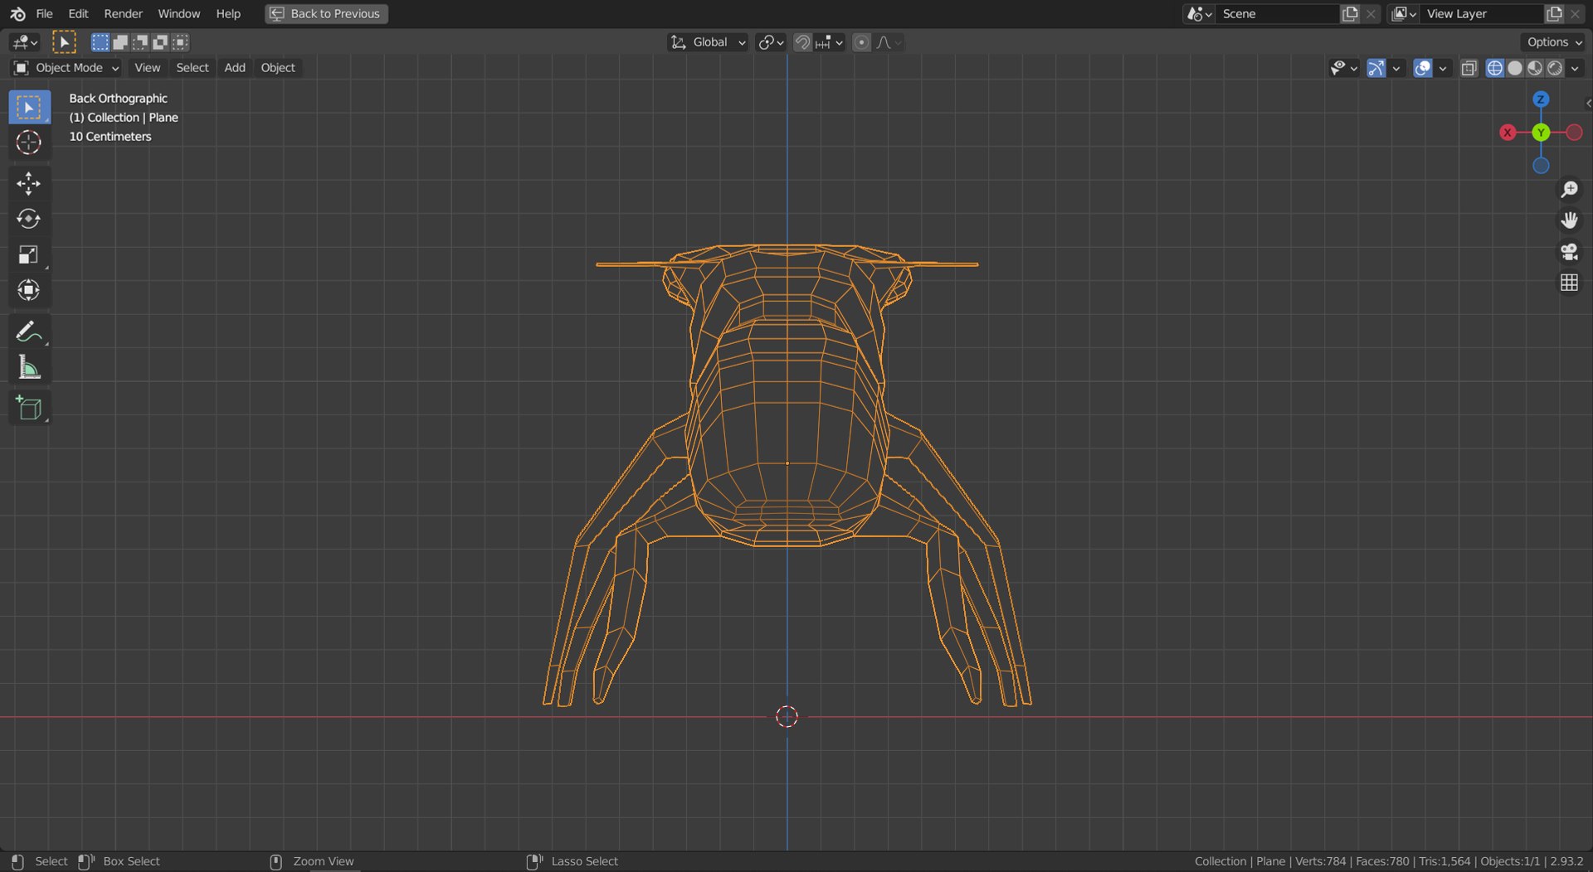Pick the Rotate tool

29,219
